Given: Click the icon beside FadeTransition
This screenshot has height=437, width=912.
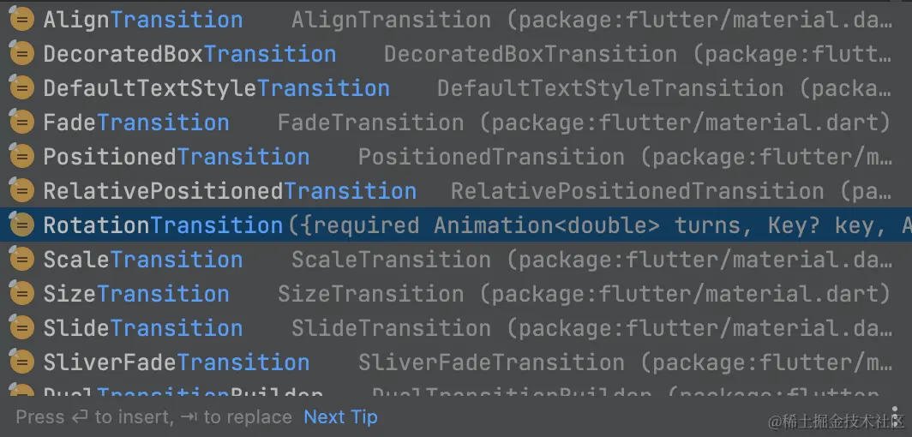Looking at the screenshot, I should pos(21,123).
